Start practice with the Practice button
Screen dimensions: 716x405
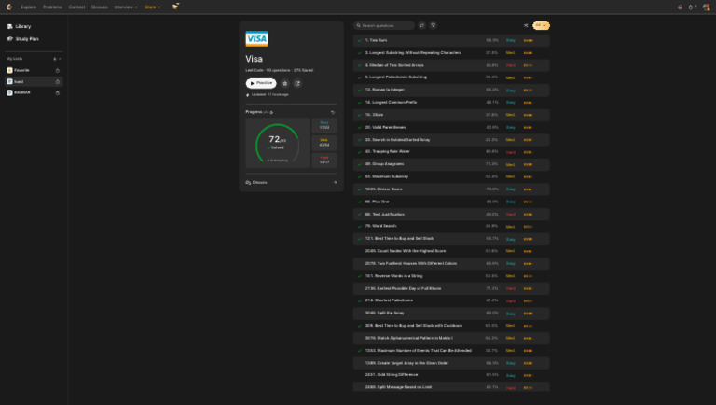coord(261,83)
